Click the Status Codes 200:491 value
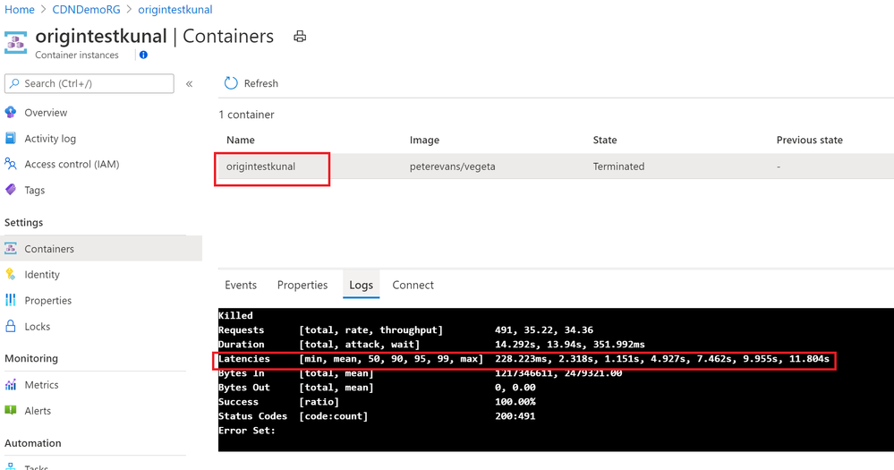The image size is (894, 470). [515, 416]
